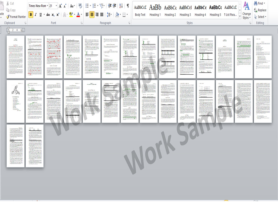278x208 pixels.
Task: Shrink the font size
Action: click(x=65, y=6)
